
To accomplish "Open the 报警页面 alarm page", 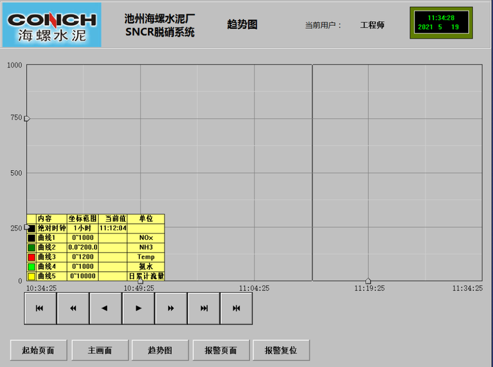I will [221, 350].
